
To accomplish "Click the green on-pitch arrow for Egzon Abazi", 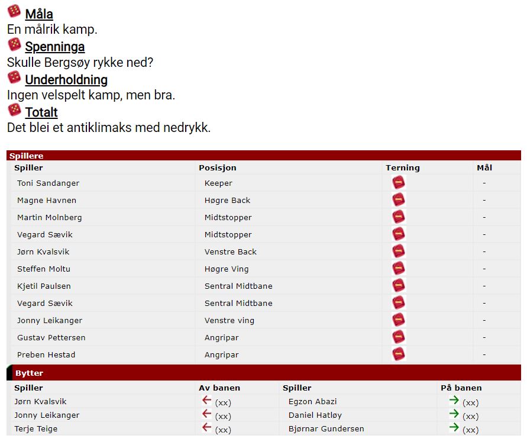I will (x=454, y=401).
